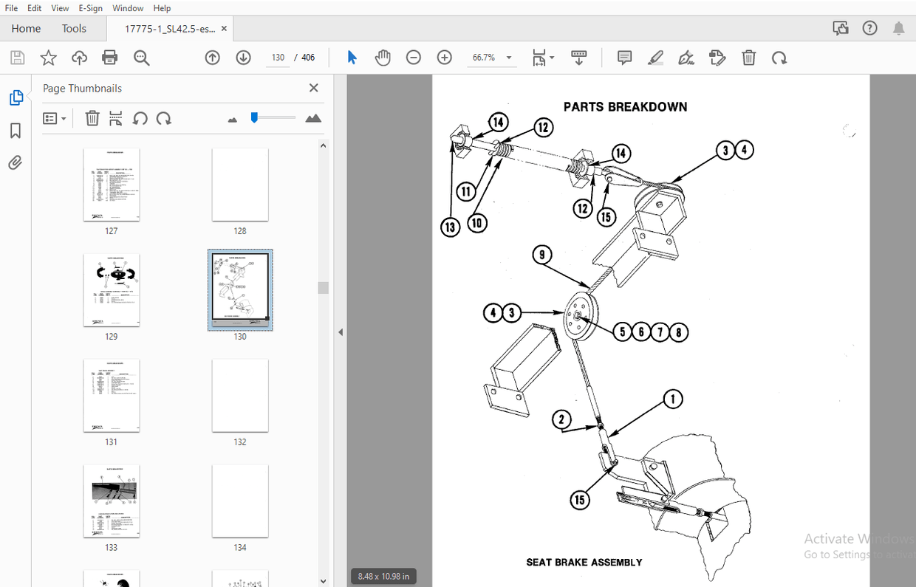Open the zoom percentage dropdown

point(508,57)
